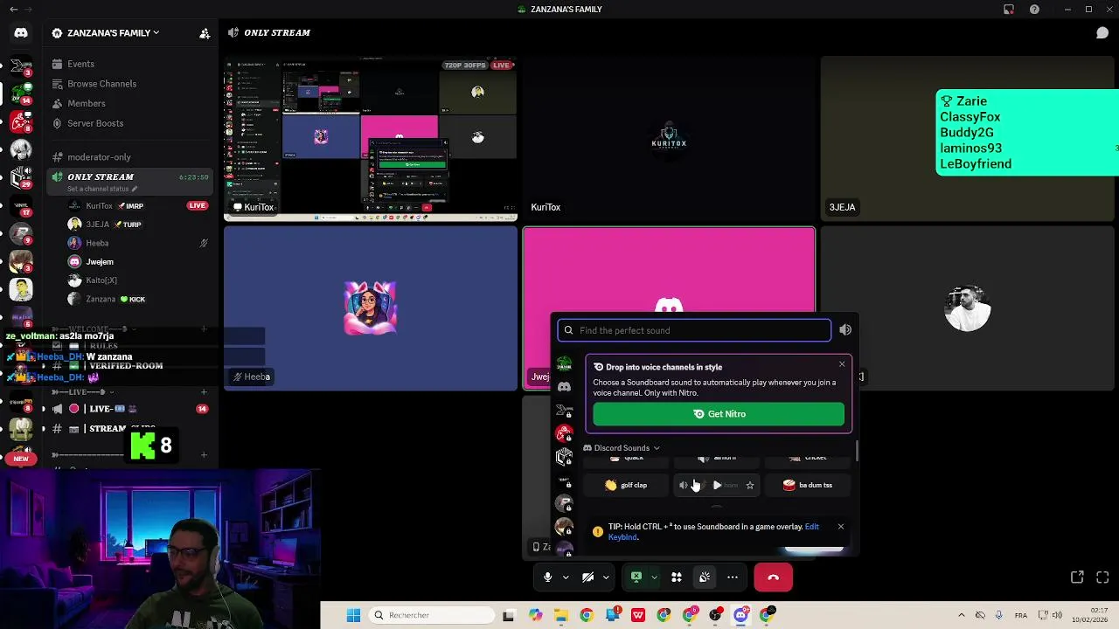Preview sound using small speaker icon on hovered tile
The height and width of the screenshot is (629, 1119).
(x=684, y=485)
